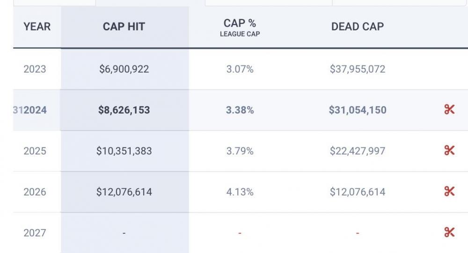Click the 2027 year cell
The height and width of the screenshot is (253, 468).
pos(35,233)
